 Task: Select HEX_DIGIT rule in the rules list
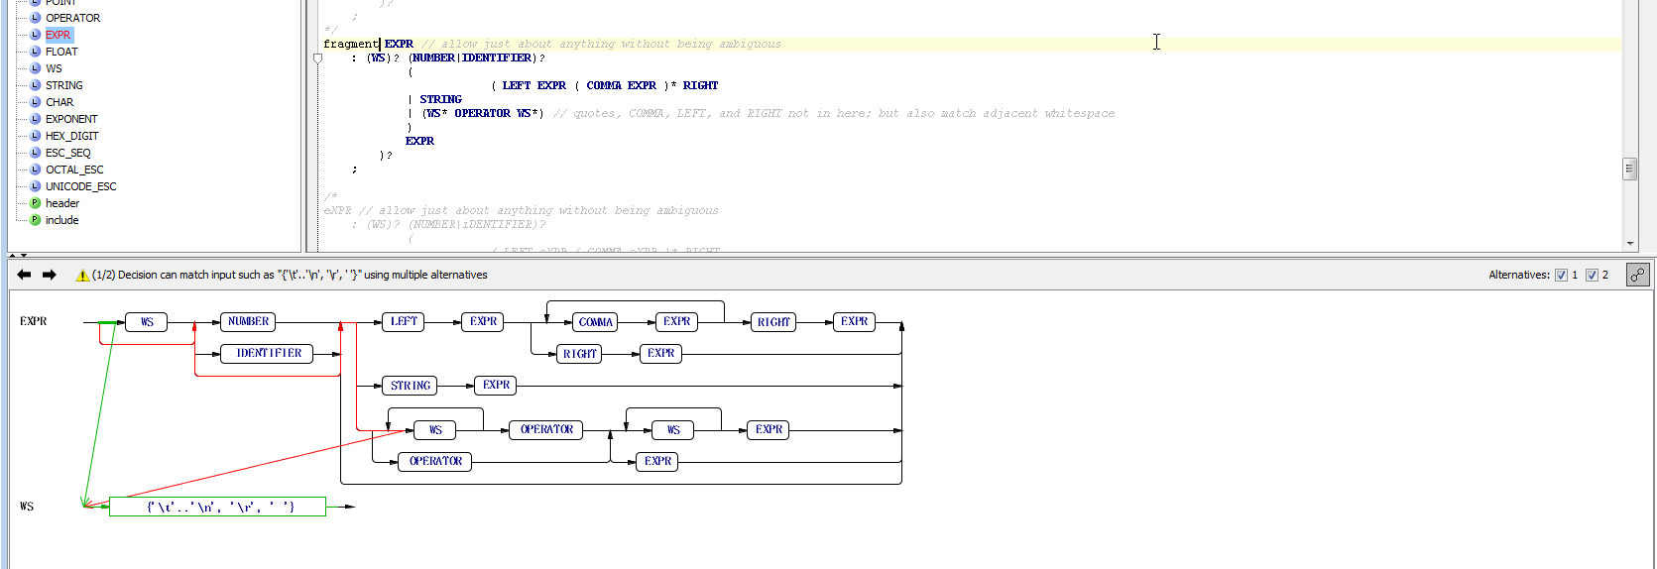(71, 136)
